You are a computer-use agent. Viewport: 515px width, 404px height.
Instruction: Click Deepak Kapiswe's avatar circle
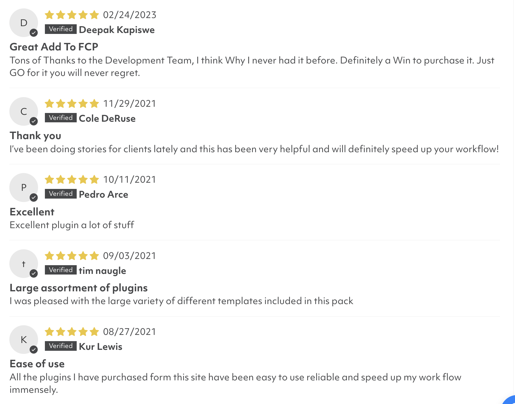(24, 23)
